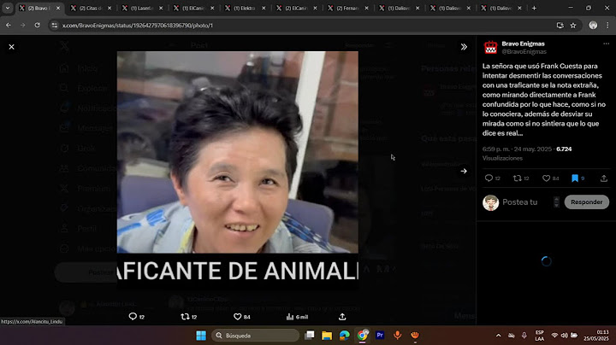The height and width of the screenshot is (345, 616).
Task: Like the post in right panel
Action: (x=546, y=178)
